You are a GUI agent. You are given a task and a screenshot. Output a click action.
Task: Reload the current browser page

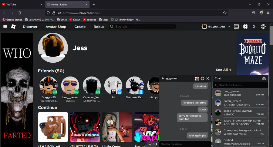click(19, 13)
